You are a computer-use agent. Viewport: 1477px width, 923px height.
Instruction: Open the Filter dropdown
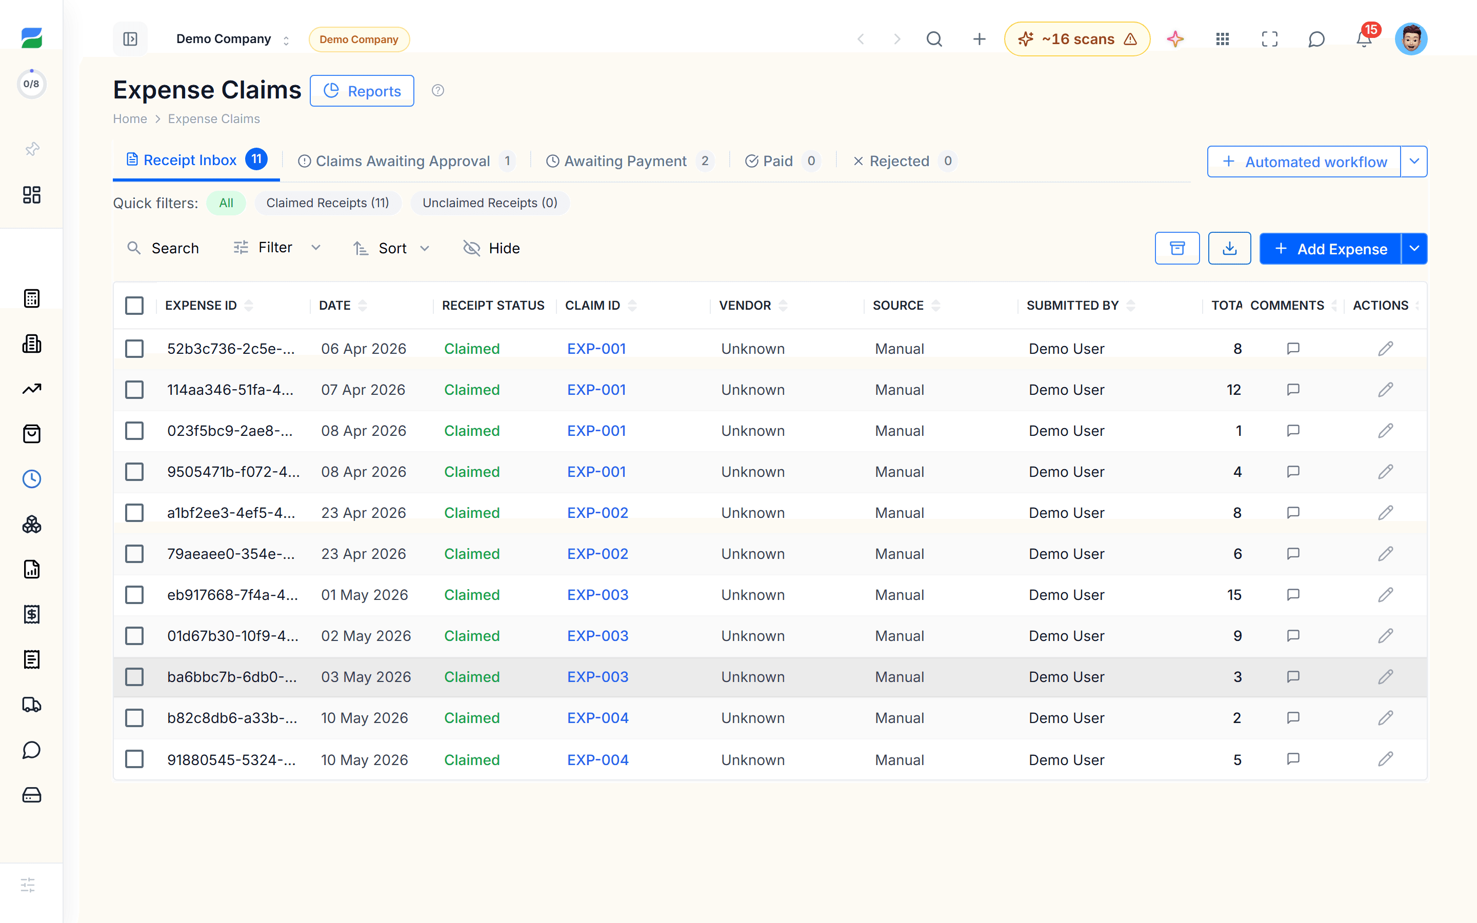pyautogui.click(x=276, y=248)
